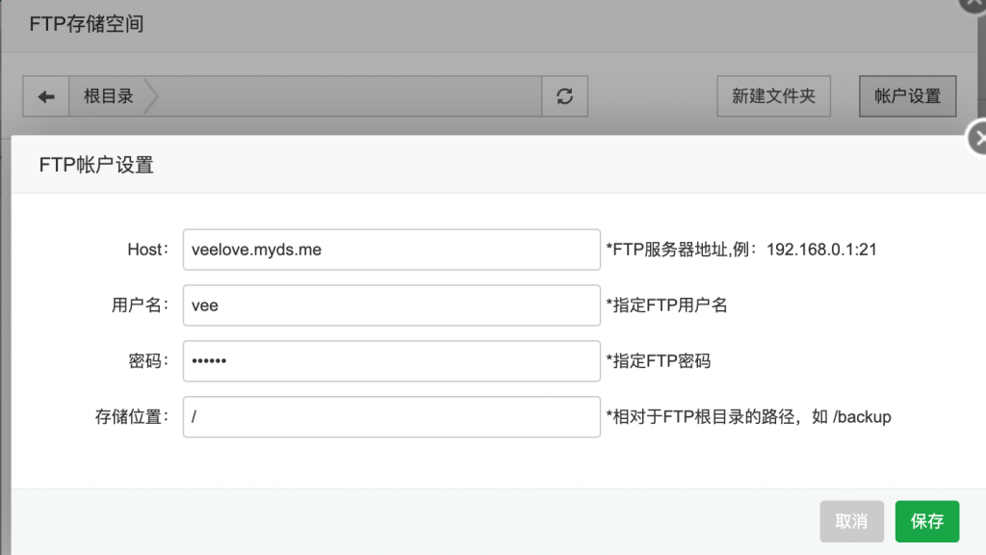
Task: Click the *指定FTP用户名 hint
Action: [x=666, y=305]
